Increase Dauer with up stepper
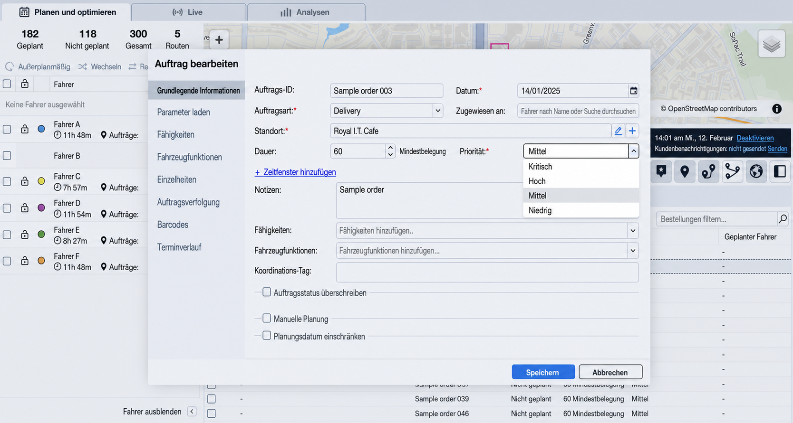793x423 pixels. click(x=390, y=148)
